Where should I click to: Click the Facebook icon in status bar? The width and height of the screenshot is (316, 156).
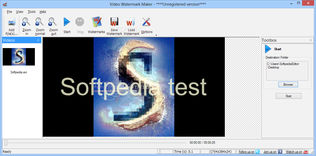280,151
